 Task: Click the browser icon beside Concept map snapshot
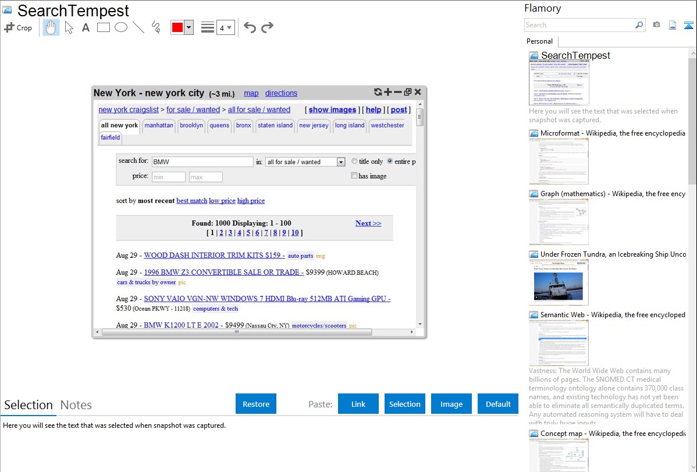534,434
